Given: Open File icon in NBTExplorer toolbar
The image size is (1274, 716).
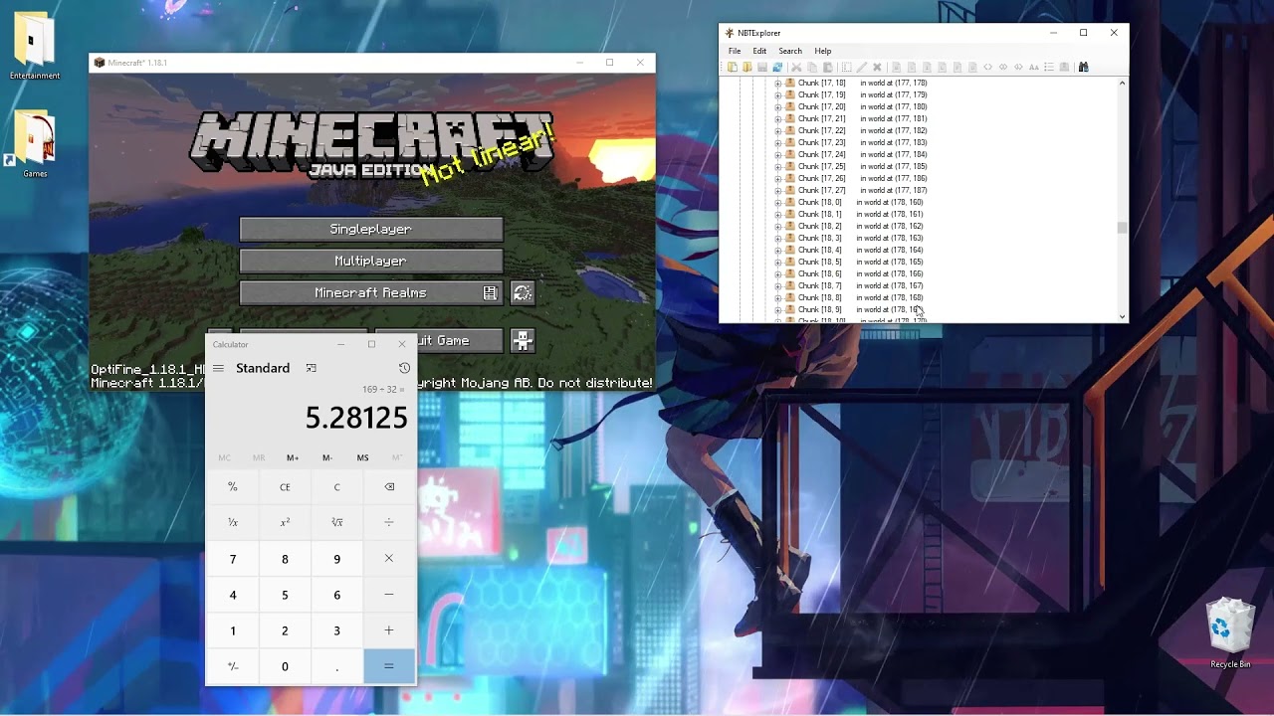Looking at the screenshot, I should click(733, 67).
